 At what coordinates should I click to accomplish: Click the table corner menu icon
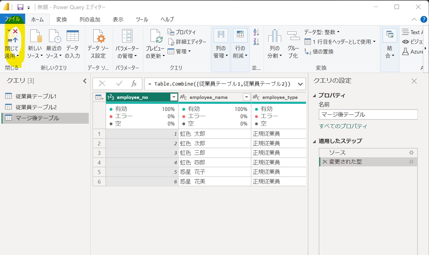pos(99,97)
